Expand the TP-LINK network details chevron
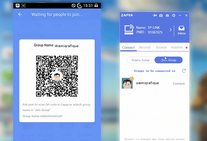 pyautogui.click(x=171, y=30)
